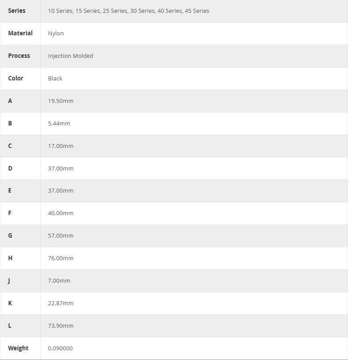This screenshot has height=360, width=348.
Task: Select the 40.00mm value
Action: [x=61, y=213]
